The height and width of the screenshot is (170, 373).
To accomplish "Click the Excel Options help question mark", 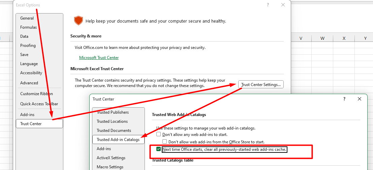I will (x=268, y=5).
